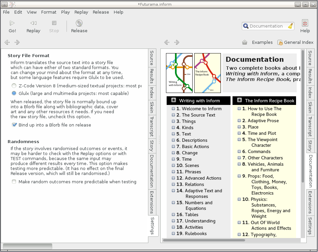Screen dimensions: 318x252
Task: Uncheck Bind up into a Blorb file
Action: pyautogui.click(x=14, y=125)
